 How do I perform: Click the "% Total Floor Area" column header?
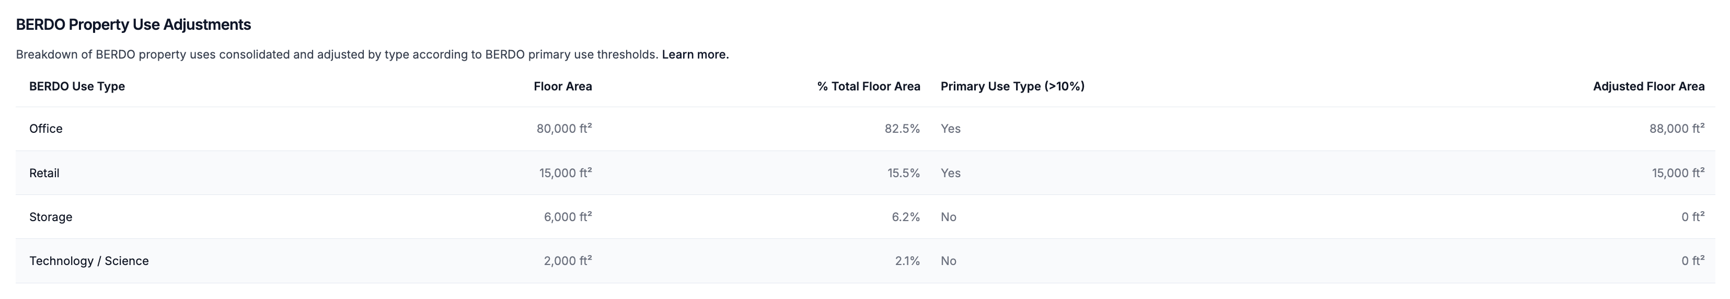click(x=868, y=86)
